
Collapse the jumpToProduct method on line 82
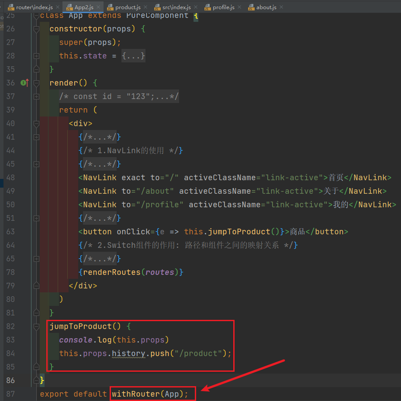36,326
